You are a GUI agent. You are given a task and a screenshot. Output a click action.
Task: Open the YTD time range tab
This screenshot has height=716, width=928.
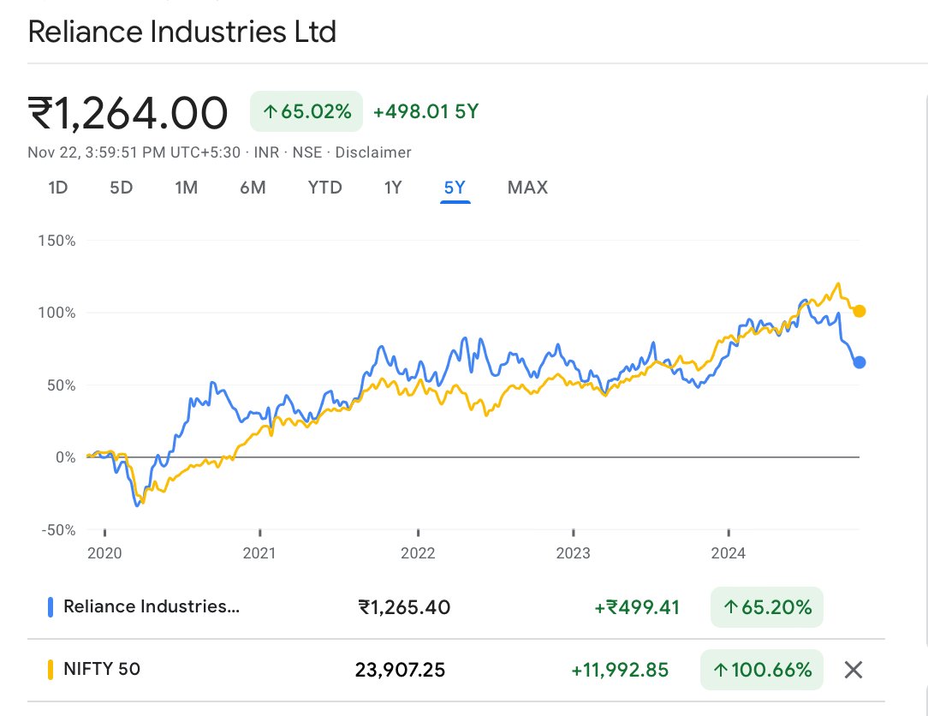[x=325, y=188]
